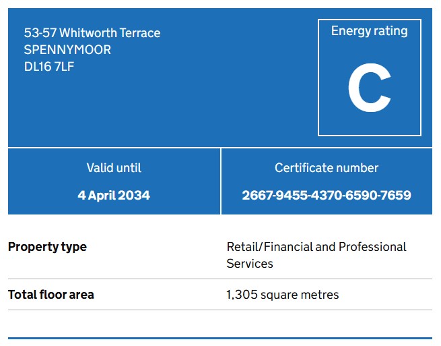Viewport: 441px width, 346px height.
Task: Select certificate number 2667-9455-4370-6590-7659
Action: coord(327,196)
